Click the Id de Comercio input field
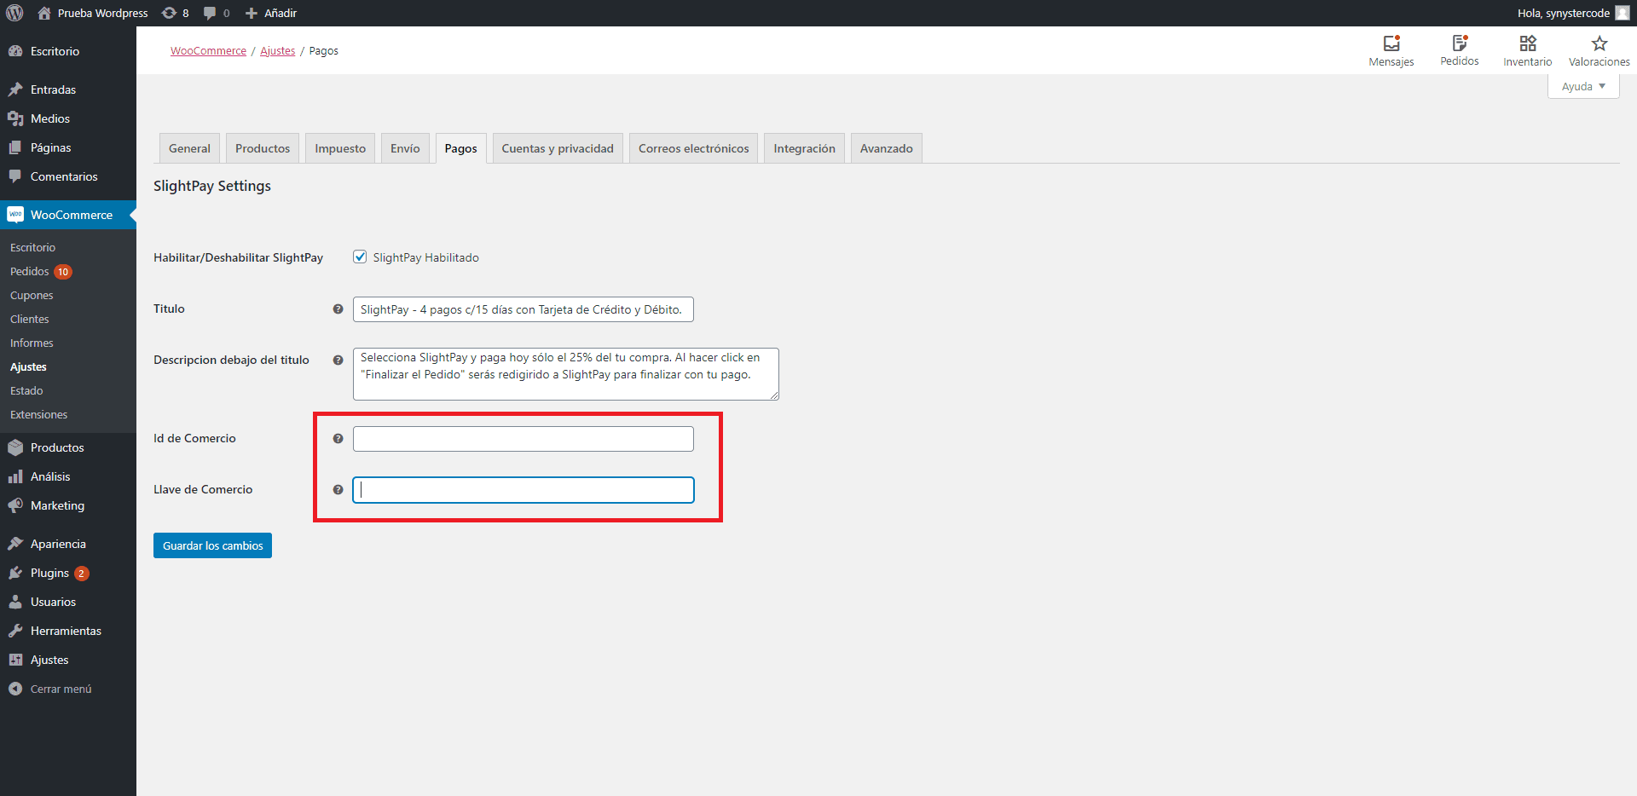Screen dimensions: 1637x796 coord(523,439)
